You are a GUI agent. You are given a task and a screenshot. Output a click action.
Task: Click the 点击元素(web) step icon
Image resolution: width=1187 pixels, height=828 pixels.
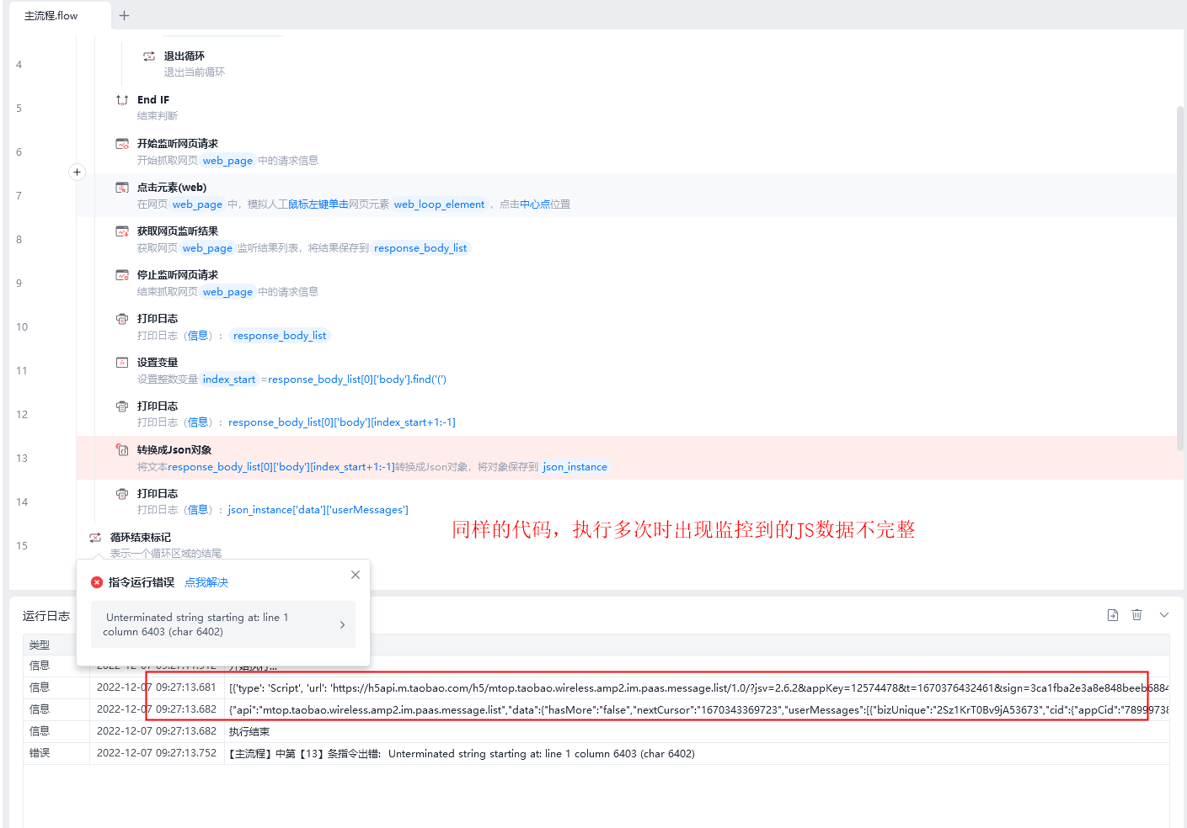[x=122, y=188]
